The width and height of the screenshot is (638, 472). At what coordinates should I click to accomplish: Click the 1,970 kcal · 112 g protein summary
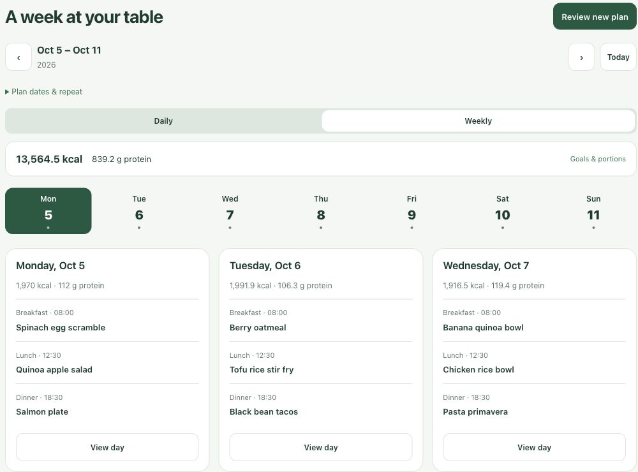60,286
